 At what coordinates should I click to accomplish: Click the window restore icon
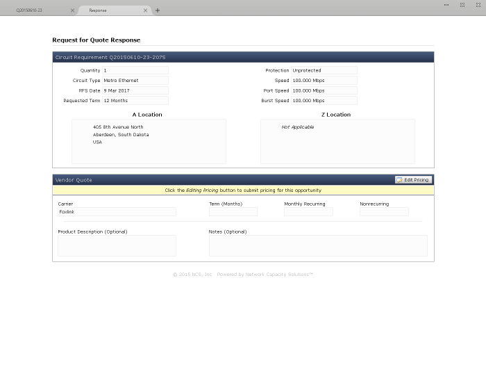462,5
